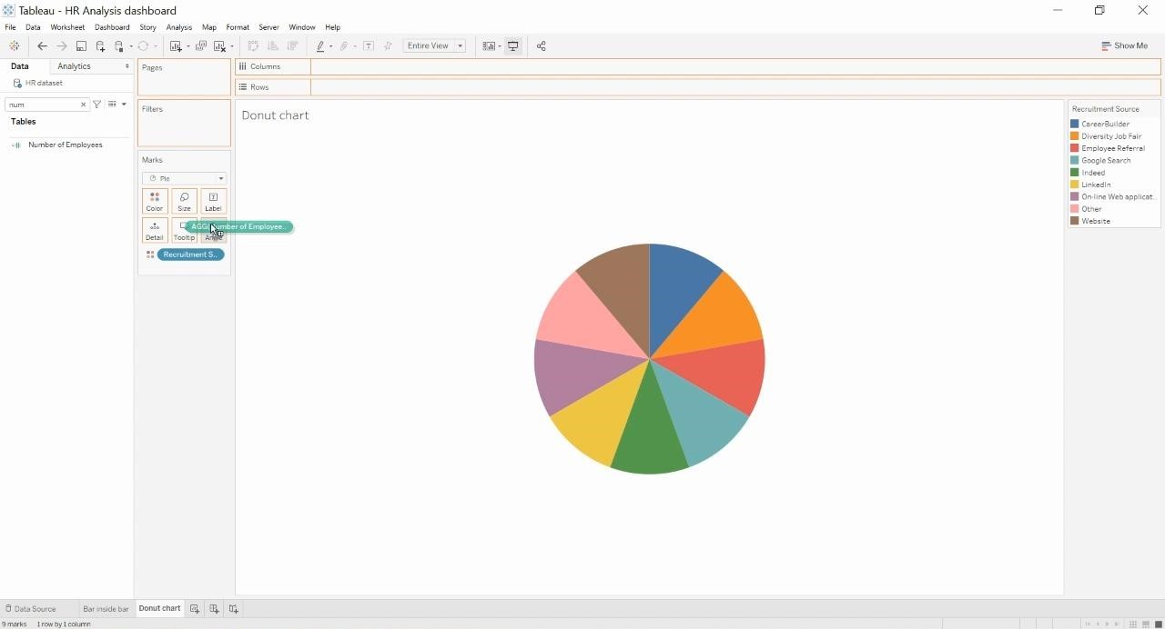
Task: Click the undo back arrow in toolbar
Action: click(x=42, y=46)
